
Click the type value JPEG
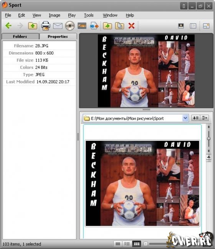[x=40, y=75]
